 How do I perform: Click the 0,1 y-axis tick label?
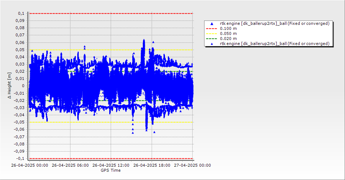(21, 13)
